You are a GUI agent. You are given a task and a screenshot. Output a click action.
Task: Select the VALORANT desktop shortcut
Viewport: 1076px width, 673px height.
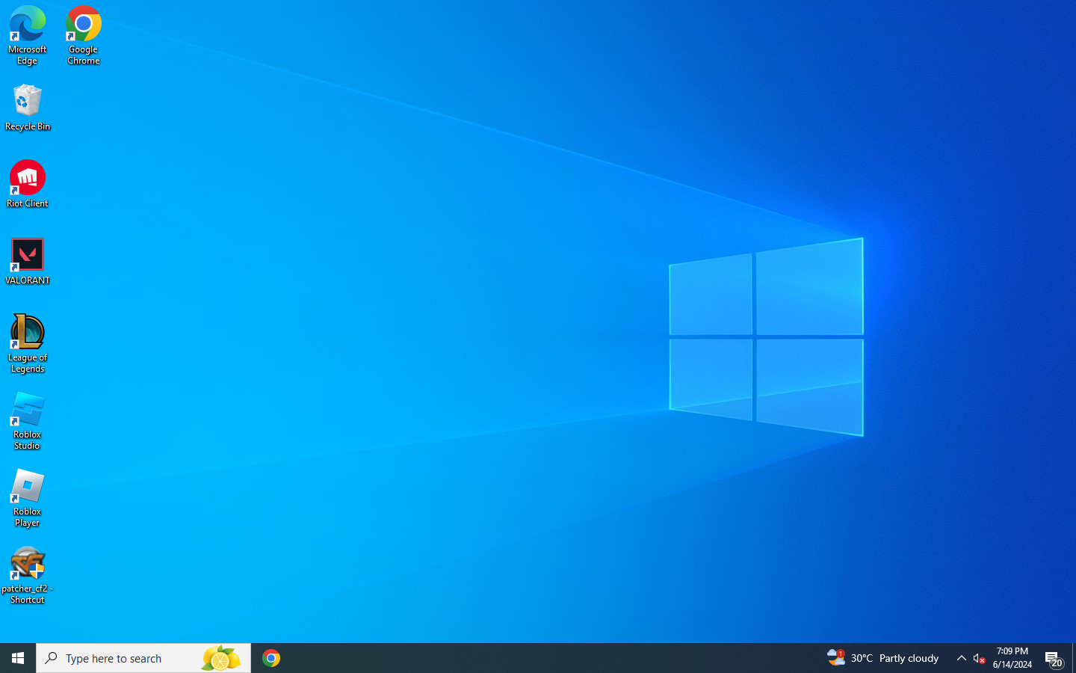click(x=28, y=261)
